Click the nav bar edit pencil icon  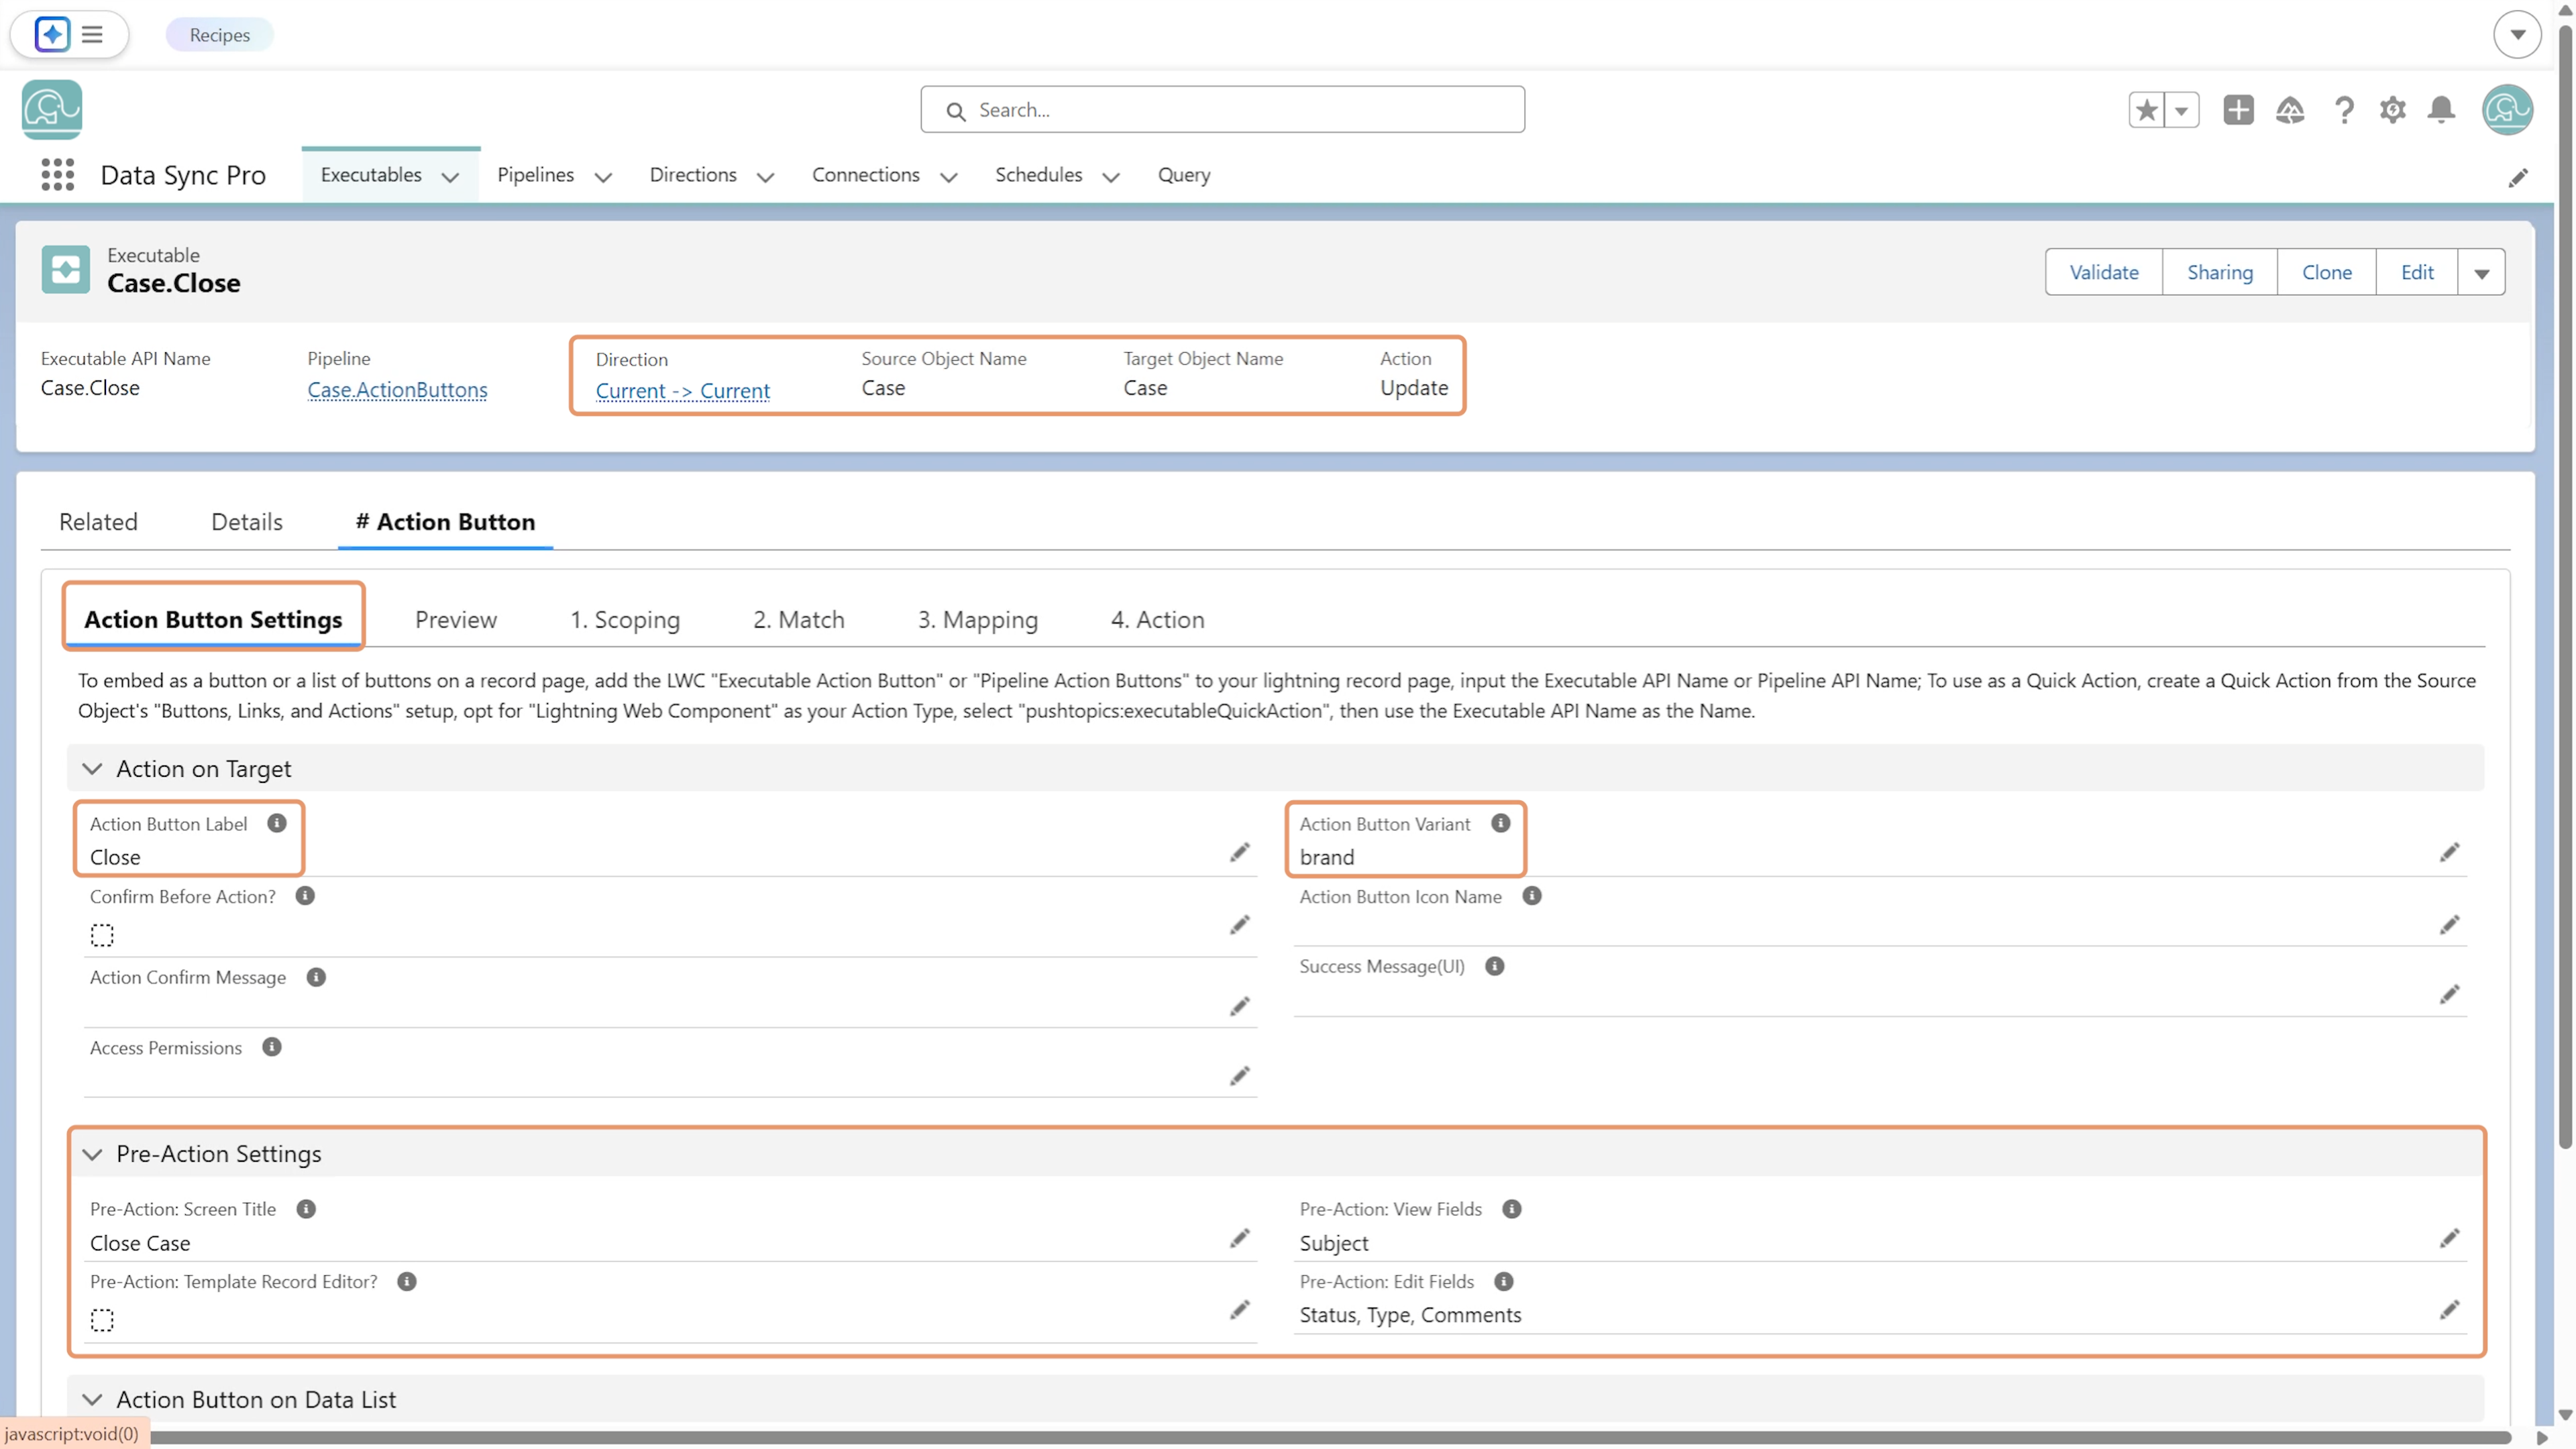[x=2518, y=178]
